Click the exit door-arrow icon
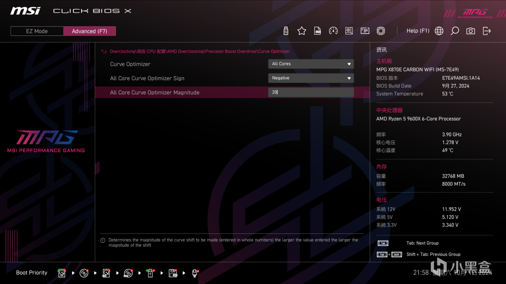 tap(487, 31)
